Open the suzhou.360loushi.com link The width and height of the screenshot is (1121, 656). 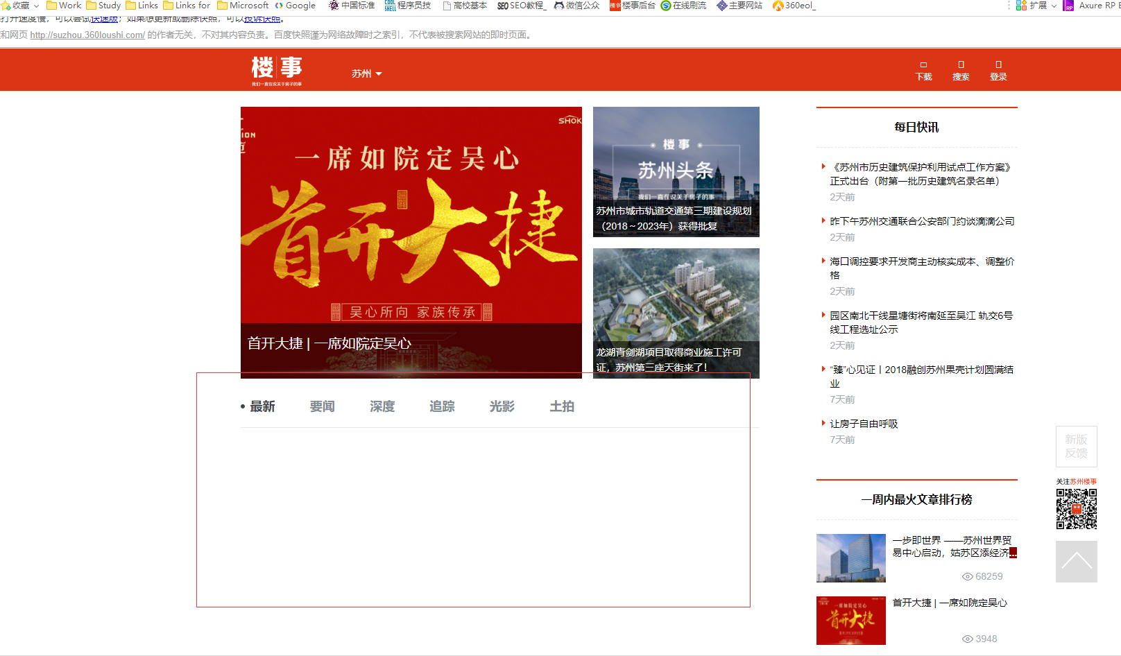coord(87,35)
